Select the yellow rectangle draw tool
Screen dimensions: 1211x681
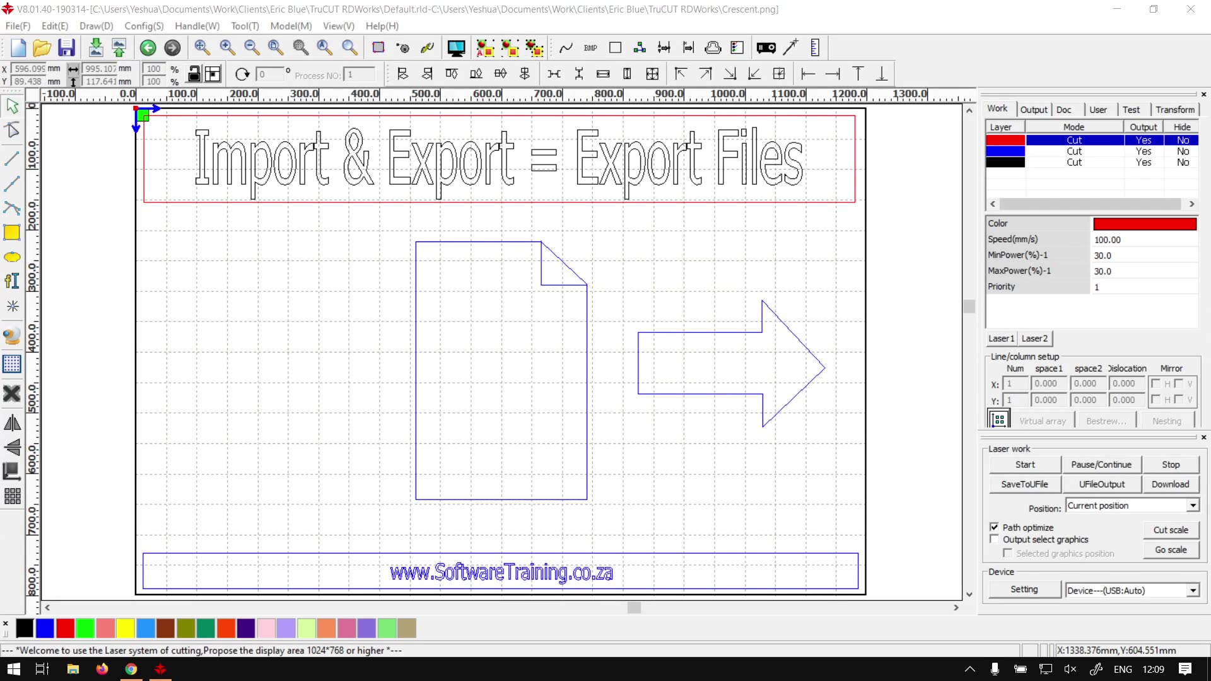tap(12, 233)
